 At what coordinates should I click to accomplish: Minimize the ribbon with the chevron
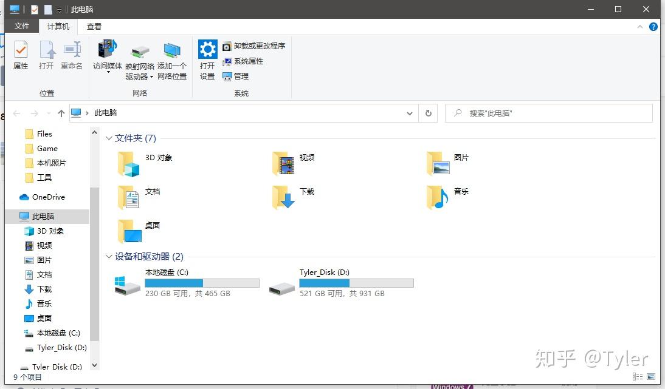tap(639, 27)
